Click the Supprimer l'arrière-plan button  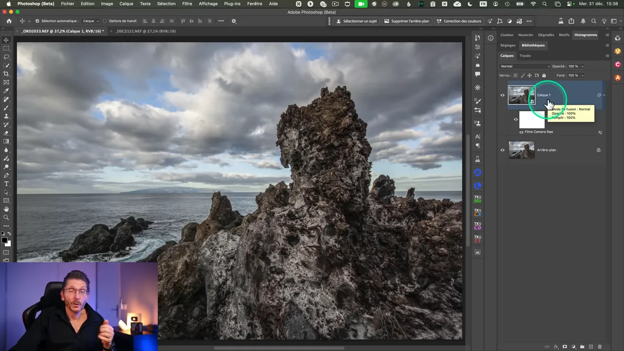pyautogui.click(x=407, y=21)
